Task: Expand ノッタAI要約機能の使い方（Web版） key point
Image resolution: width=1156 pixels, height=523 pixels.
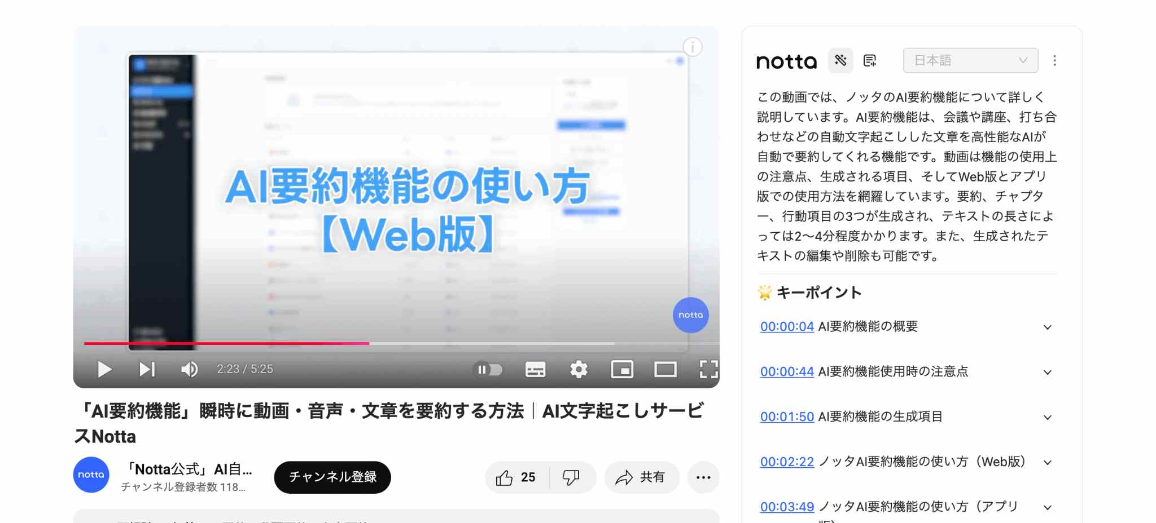Action: point(1048,463)
